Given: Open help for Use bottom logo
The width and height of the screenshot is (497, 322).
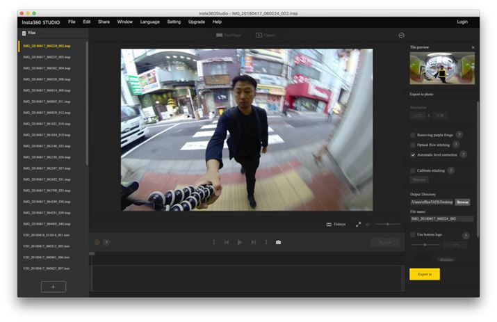Looking at the screenshot, I should (466, 235).
